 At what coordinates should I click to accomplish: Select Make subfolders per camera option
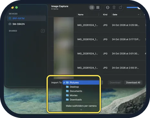click(x=81, y=106)
